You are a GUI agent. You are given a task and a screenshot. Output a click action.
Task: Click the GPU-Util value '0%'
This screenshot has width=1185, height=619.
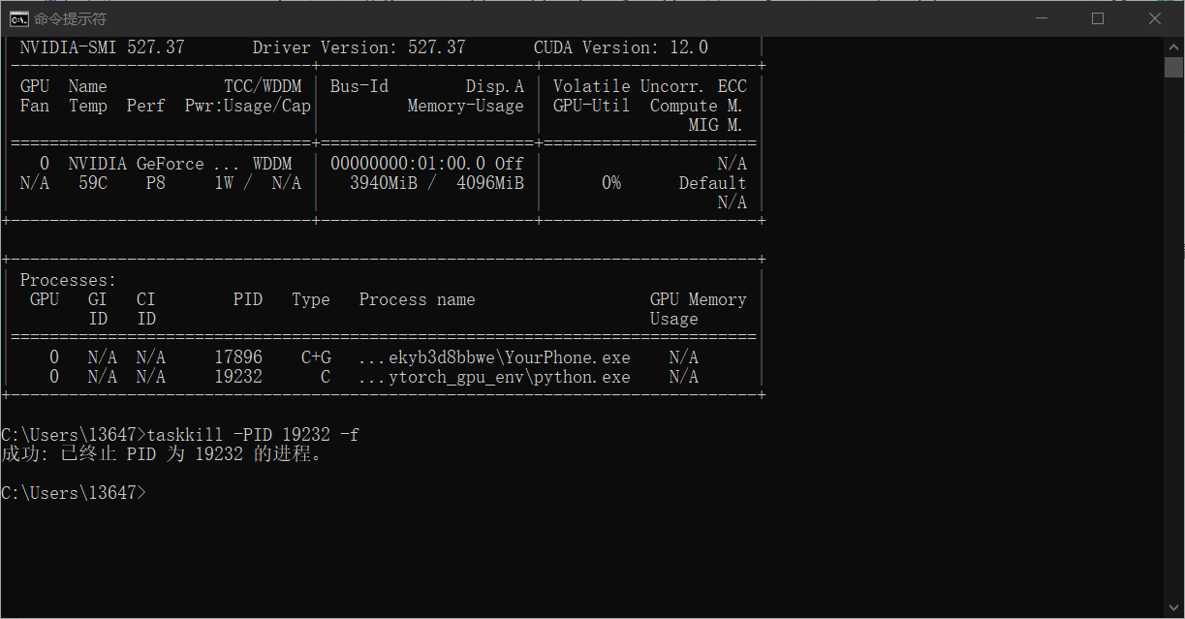coord(611,183)
